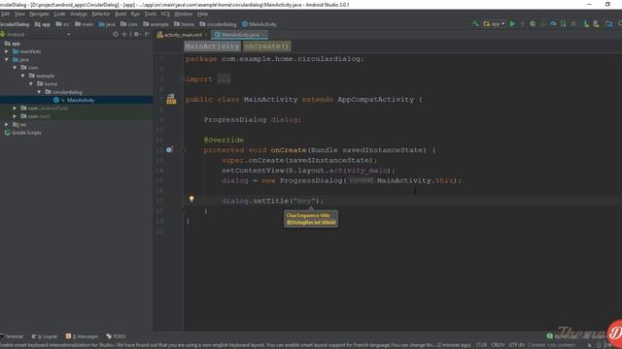
Task: Collapse the onCreate method fold marker
Action: click(183, 150)
